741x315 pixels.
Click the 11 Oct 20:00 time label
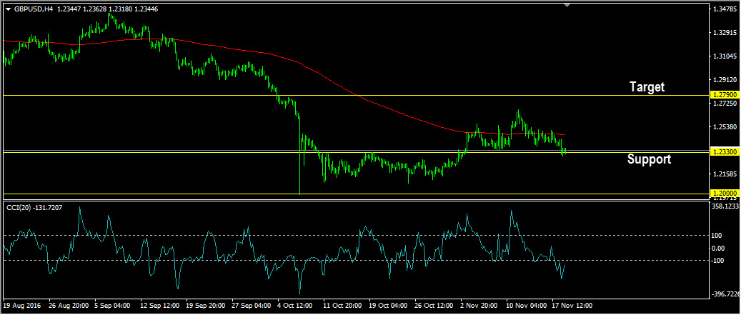point(341,306)
